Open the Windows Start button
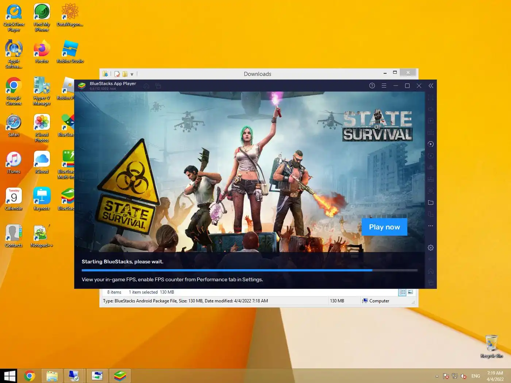 [x=9, y=376]
